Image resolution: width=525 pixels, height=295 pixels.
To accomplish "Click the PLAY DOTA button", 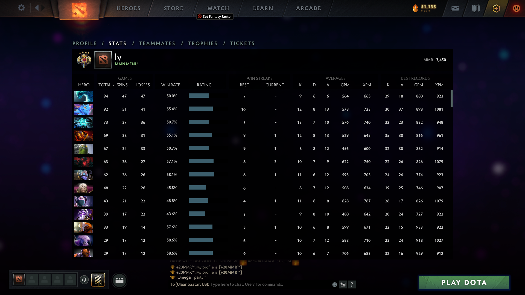I will (x=464, y=282).
